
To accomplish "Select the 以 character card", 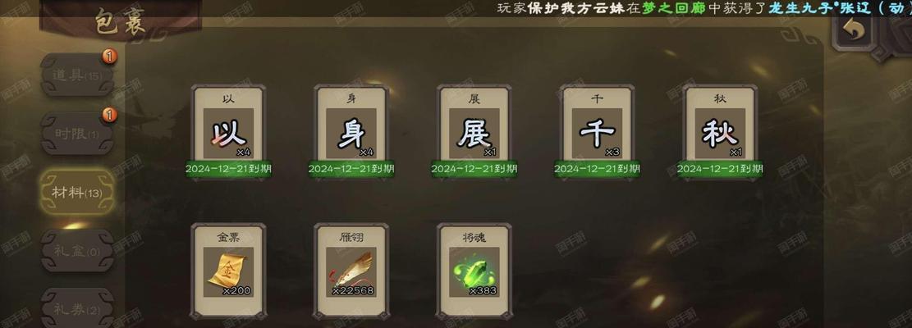I will (228, 134).
